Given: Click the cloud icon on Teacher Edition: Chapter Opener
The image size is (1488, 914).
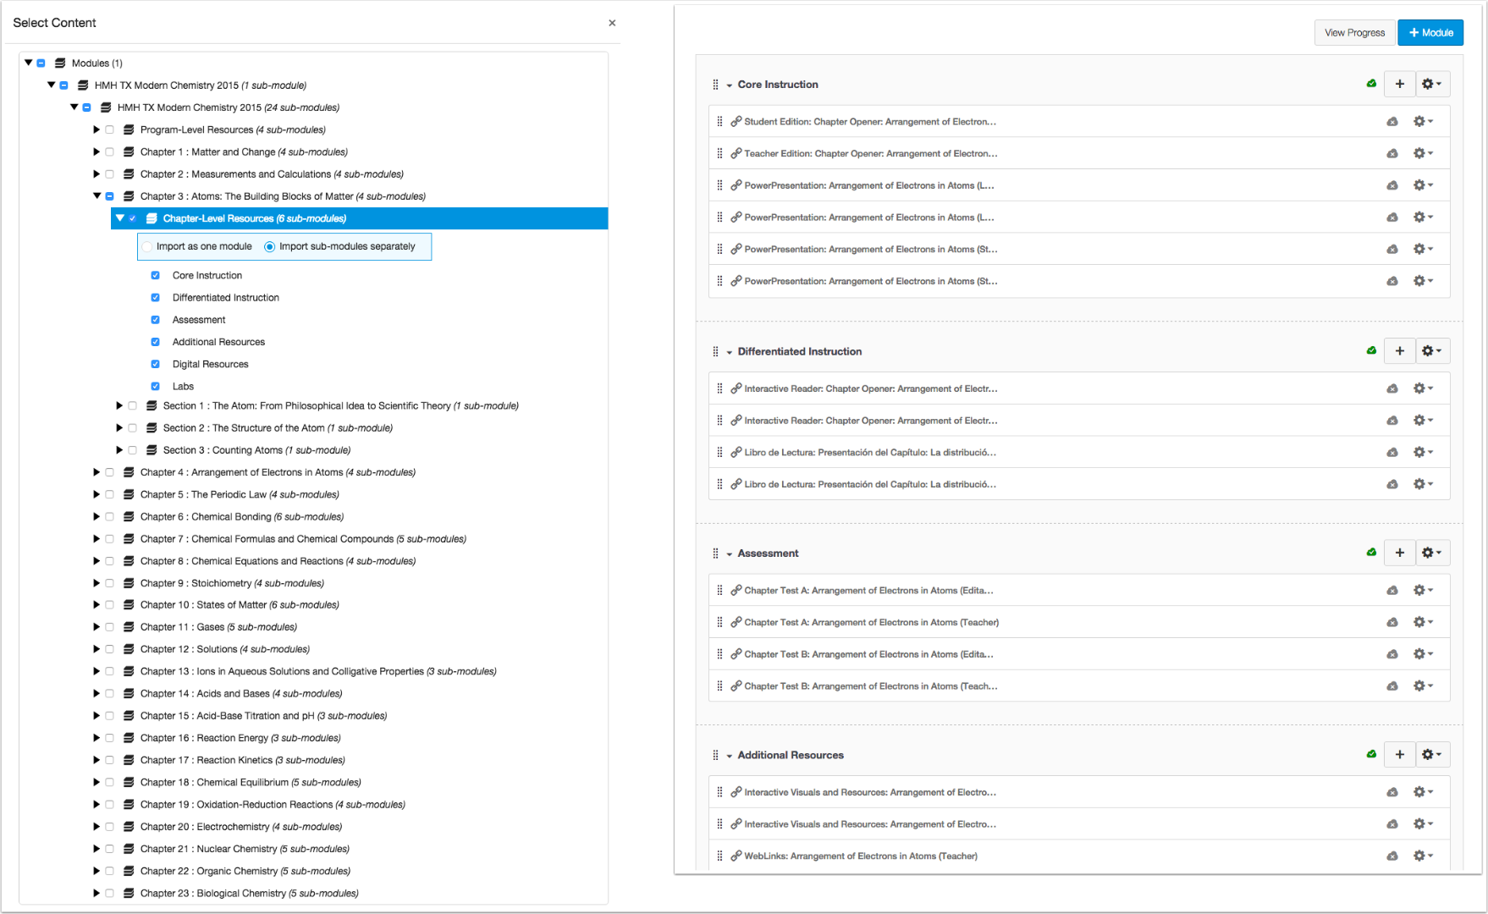Looking at the screenshot, I should pos(1392,153).
